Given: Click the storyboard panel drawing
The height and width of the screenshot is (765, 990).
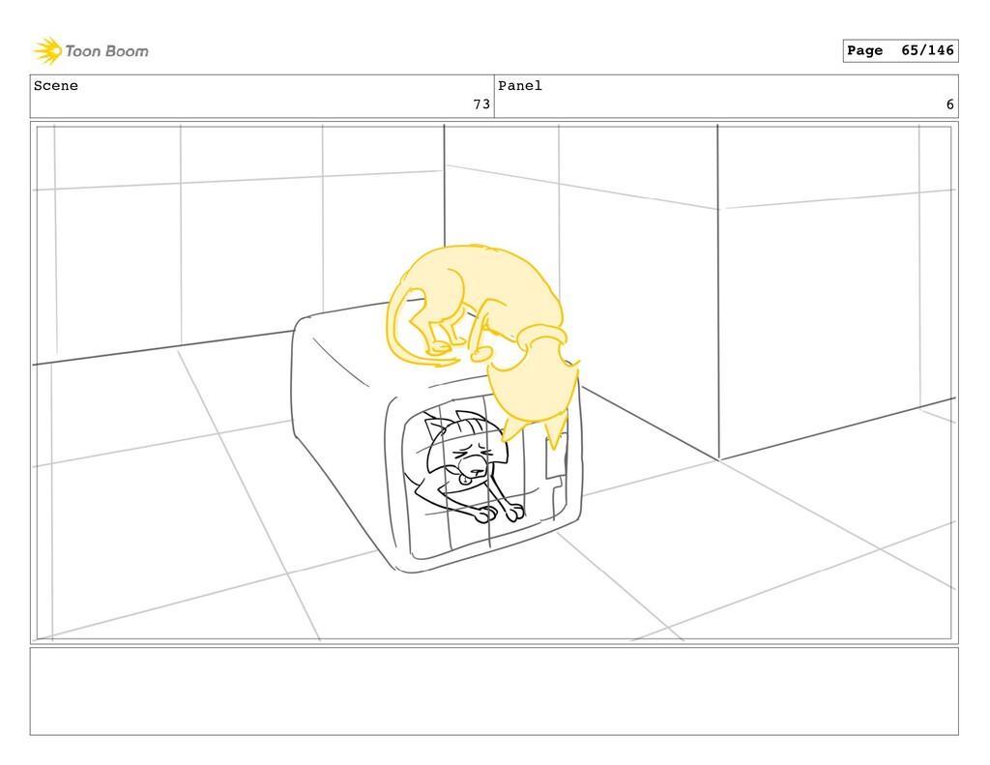Looking at the screenshot, I should (x=494, y=383).
